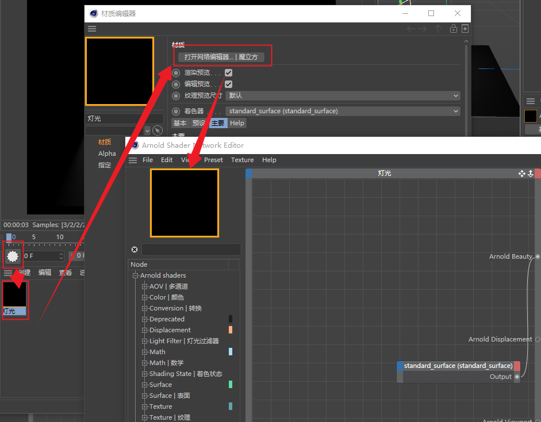Click the lock icon in material editor

point(454,29)
